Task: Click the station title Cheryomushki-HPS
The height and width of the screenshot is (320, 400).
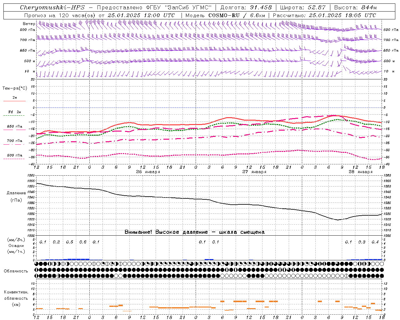Action: [x=52, y=7]
